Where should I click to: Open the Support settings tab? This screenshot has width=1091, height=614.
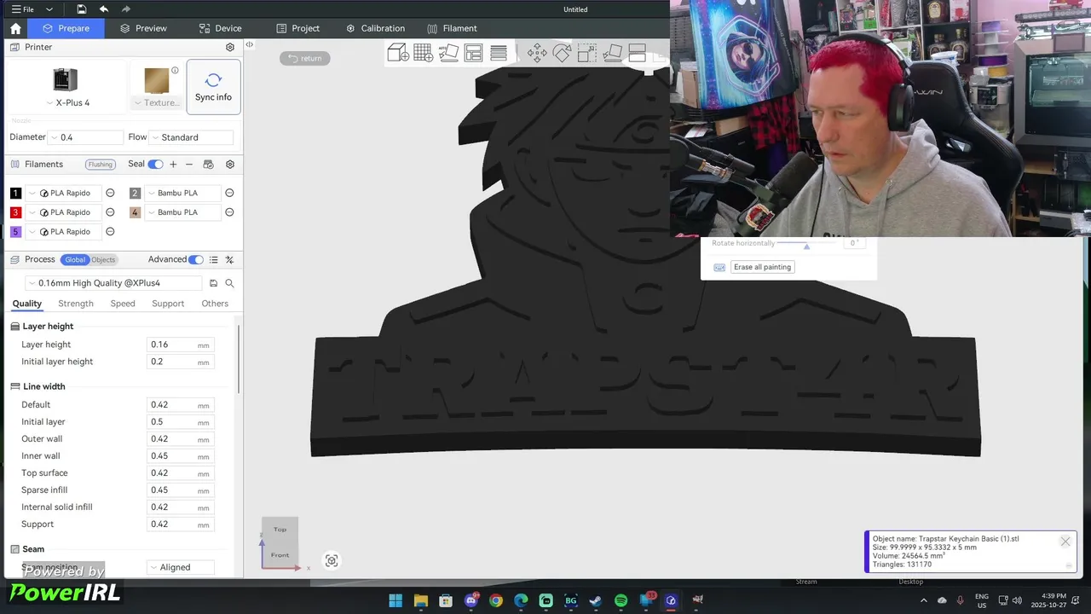[168, 304]
